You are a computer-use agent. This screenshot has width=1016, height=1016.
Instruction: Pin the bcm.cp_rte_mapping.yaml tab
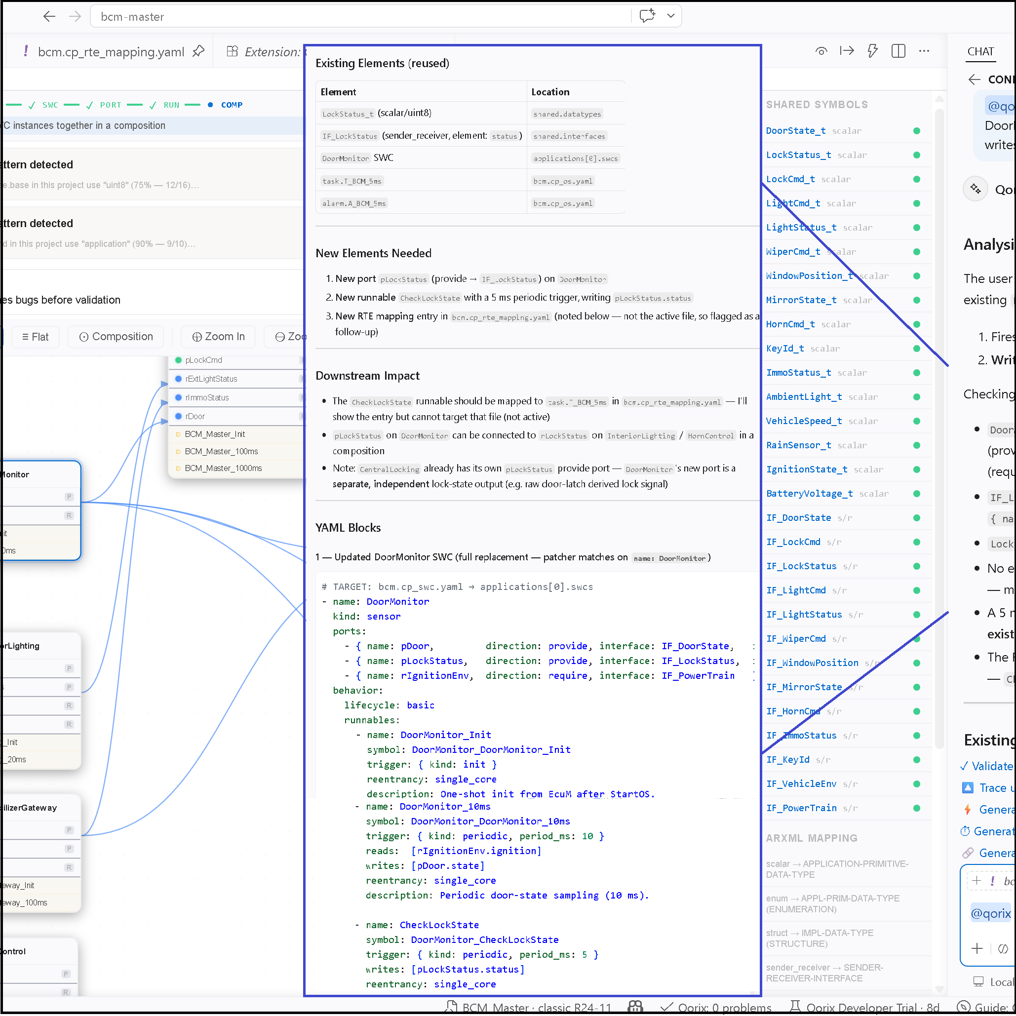tap(198, 51)
